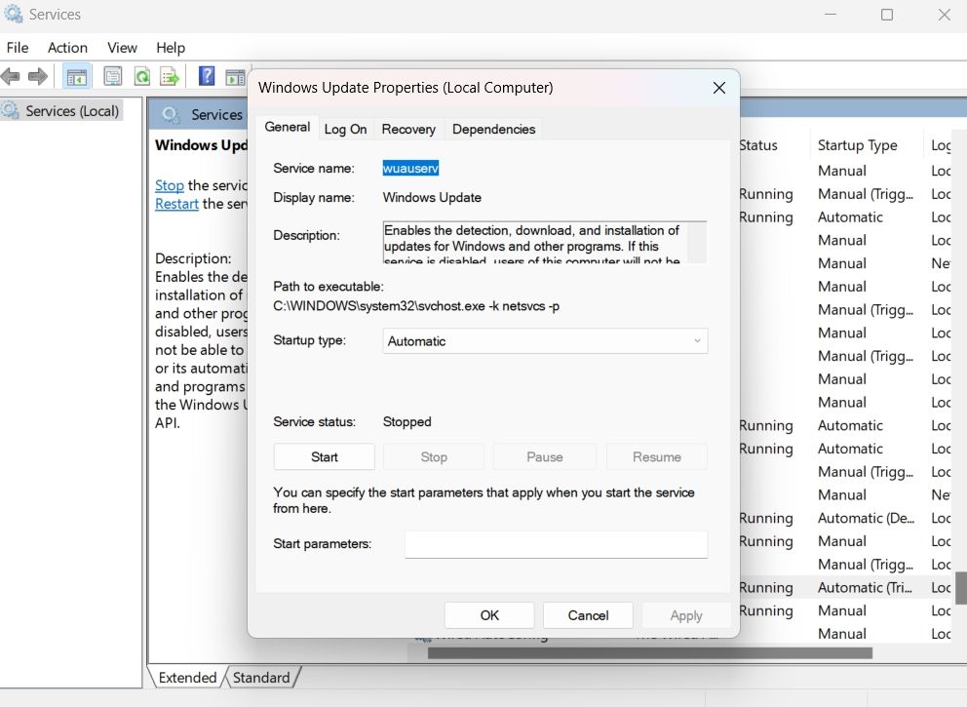Open the Startup type dropdown
967x707 pixels.
point(545,341)
